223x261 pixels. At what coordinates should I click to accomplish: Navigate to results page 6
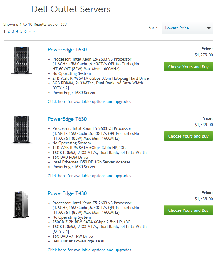pos(26,31)
